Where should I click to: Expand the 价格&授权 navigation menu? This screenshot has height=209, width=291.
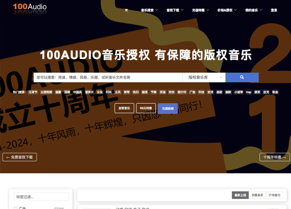tap(227, 10)
